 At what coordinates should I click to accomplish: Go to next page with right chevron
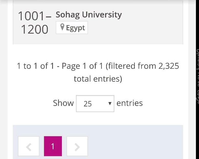click(77, 146)
